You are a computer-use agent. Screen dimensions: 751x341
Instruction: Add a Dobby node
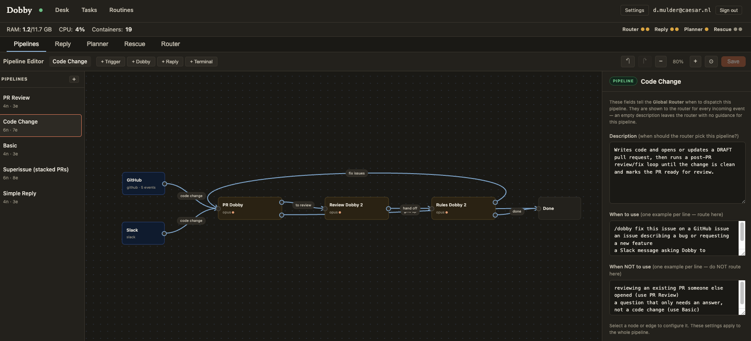coord(141,62)
